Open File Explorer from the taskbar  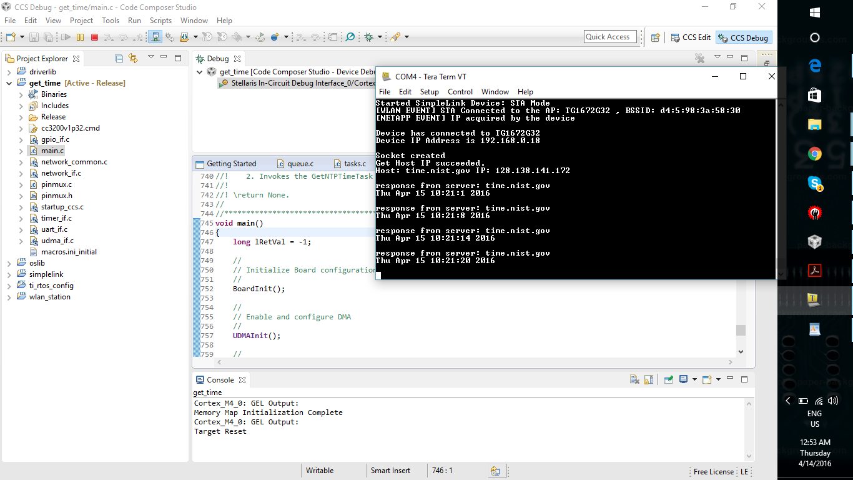pos(814,124)
